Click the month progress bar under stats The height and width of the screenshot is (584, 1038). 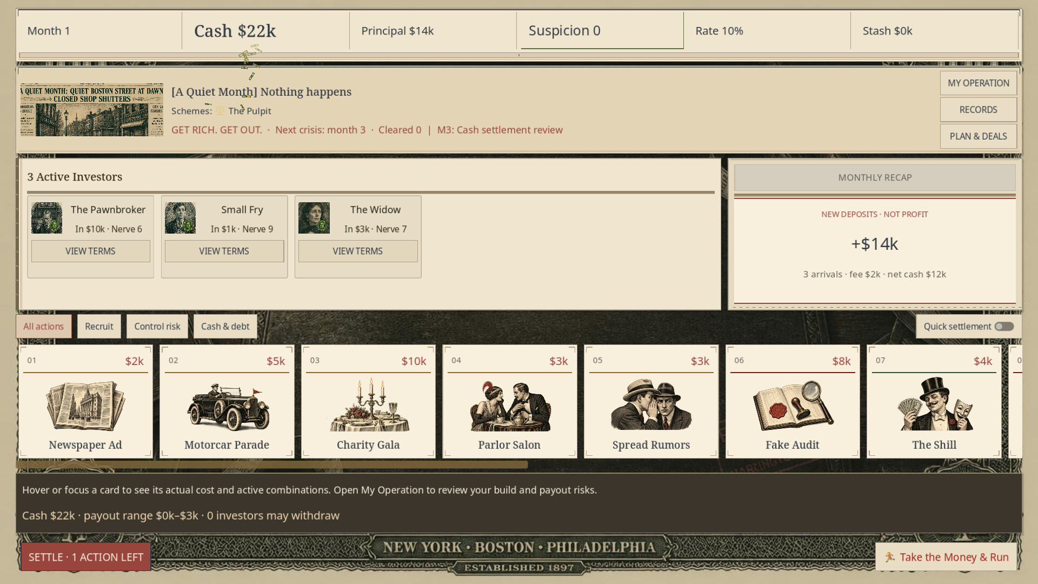point(519,55)
